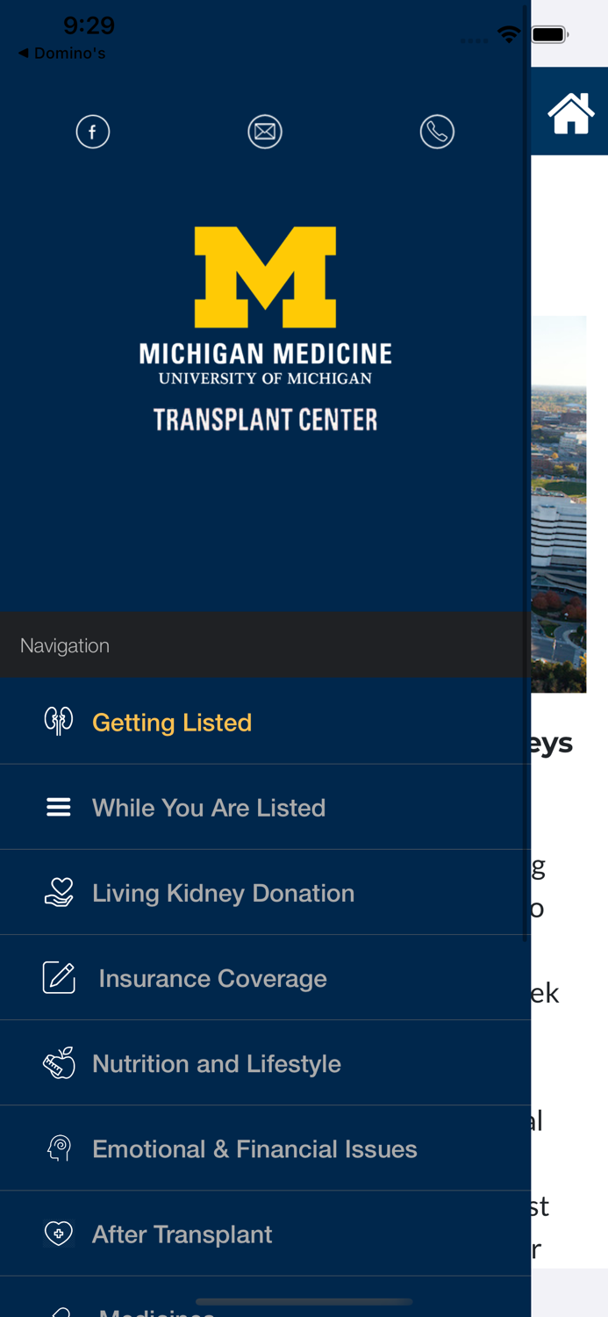This screenshot has width=608, height=1317.
Task: Open the email envelope icon
Action: tap(266, 131)
